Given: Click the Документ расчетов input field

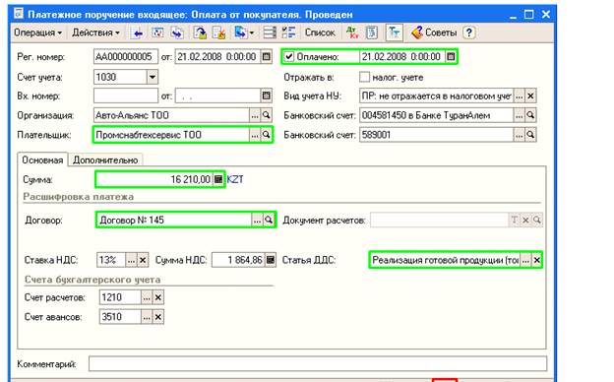Looking at the screenshot, I should point(440,221).
